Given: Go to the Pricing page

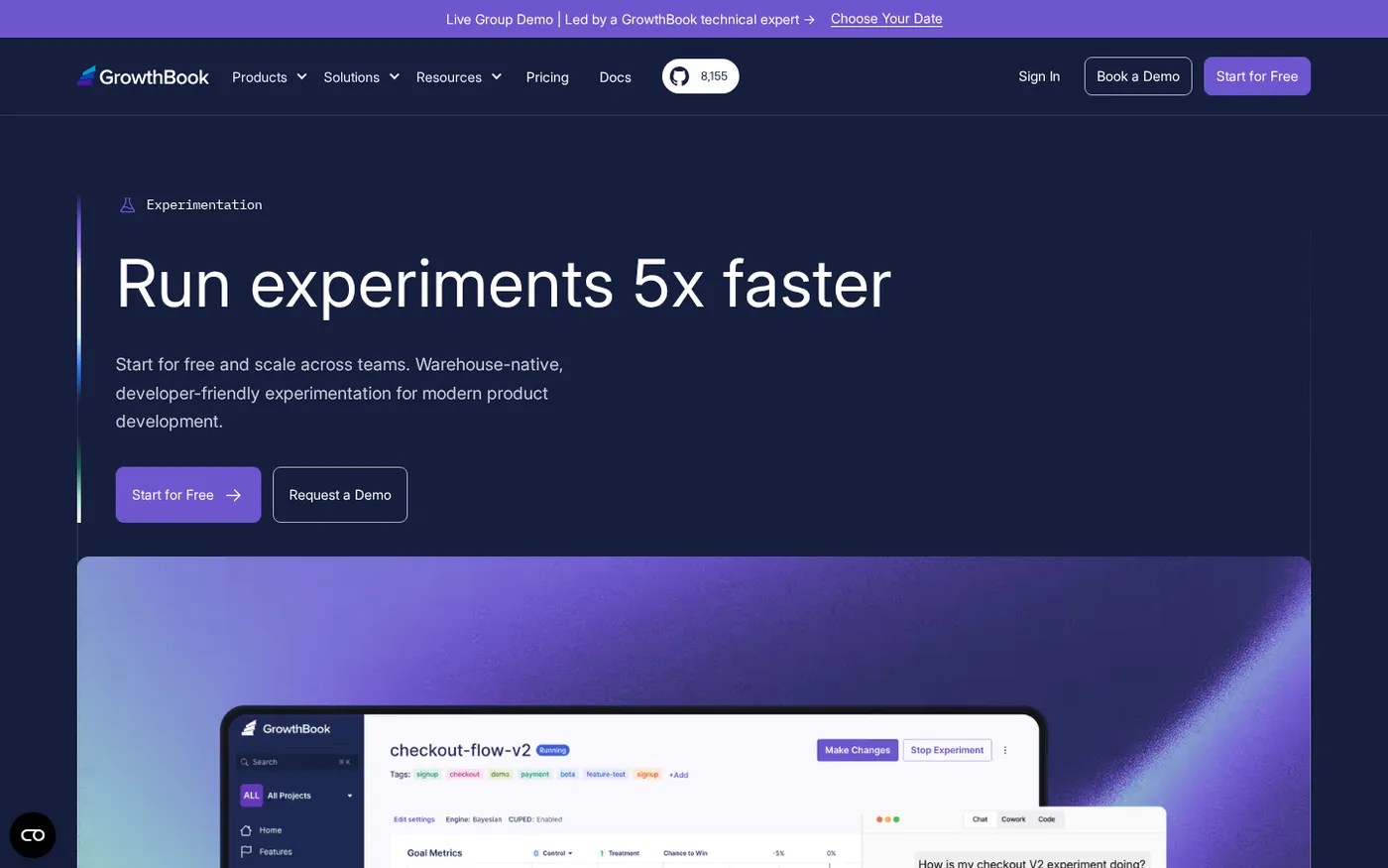Looking at the screenshot, I should click(547, 77).
